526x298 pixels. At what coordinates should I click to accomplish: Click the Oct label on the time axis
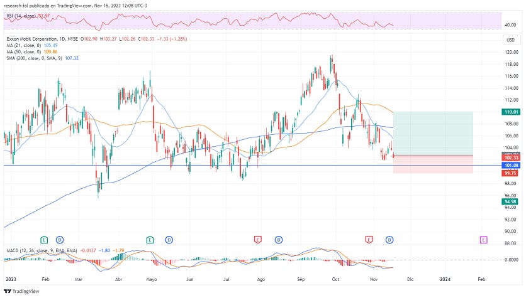[x=335, y=279]
